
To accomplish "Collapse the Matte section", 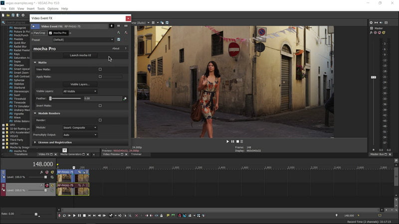I will click(x=35, y=63).
